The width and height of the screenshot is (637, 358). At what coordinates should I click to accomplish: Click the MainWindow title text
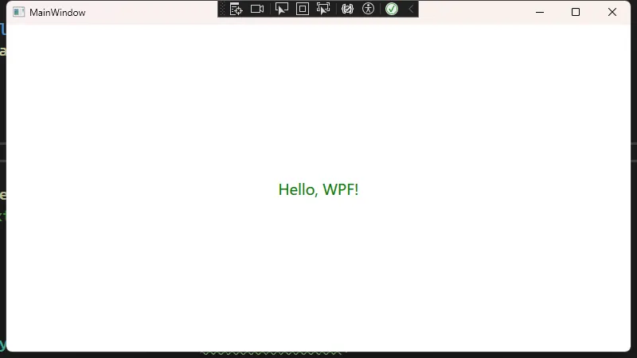point(57,13)
